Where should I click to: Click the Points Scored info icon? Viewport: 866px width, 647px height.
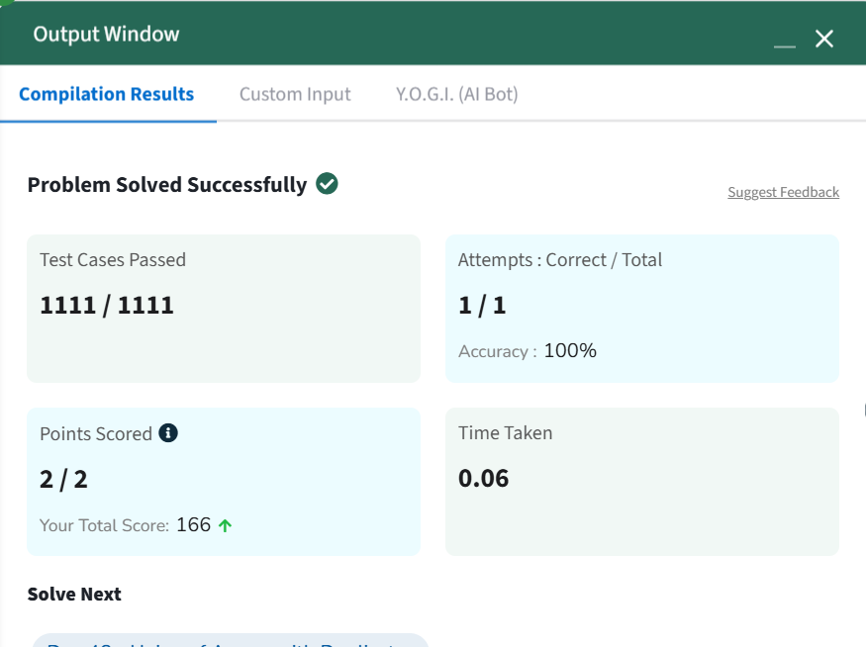pos(168,432)
